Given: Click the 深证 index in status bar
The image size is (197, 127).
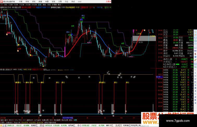Looking at the screenshot, I should [42, 125].
